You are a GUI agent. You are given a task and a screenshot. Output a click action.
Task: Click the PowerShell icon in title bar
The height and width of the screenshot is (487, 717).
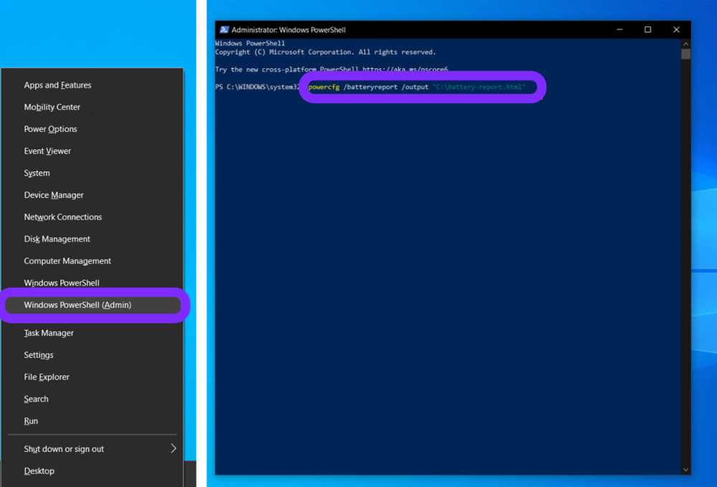[x=224, y=29]
